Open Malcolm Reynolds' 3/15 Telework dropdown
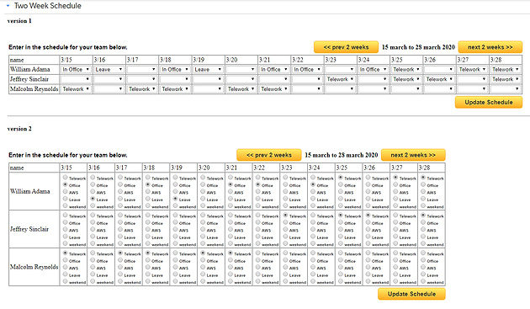The width and height of the screenshot is (530, 309). click(76, 89)
